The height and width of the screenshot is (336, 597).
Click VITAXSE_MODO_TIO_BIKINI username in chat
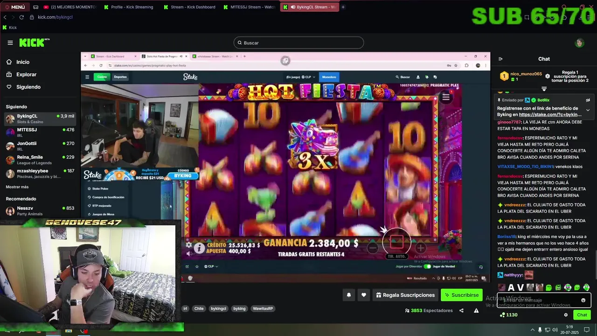pyautogui.click(x=525, y=167)
